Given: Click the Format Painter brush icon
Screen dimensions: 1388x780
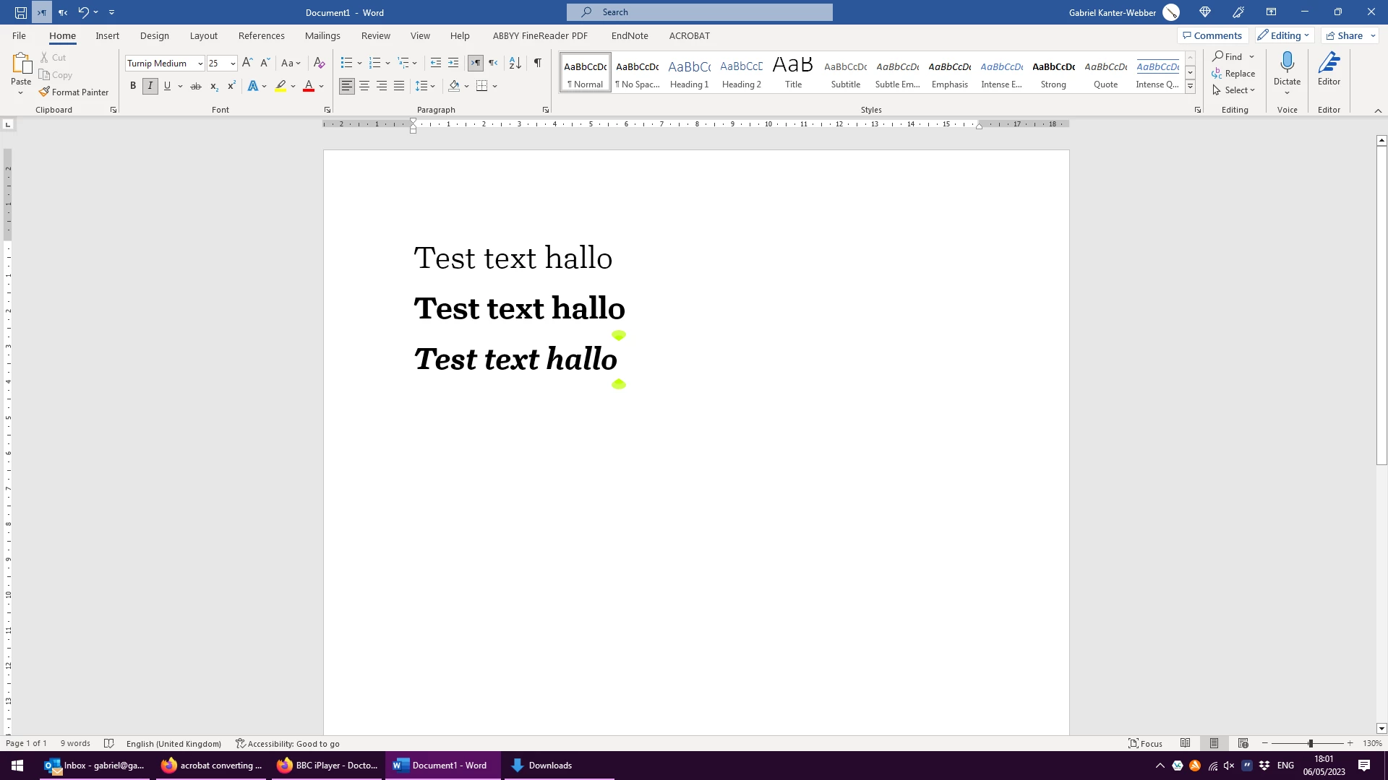Looking at the screenshot, I should coord(45,92).
